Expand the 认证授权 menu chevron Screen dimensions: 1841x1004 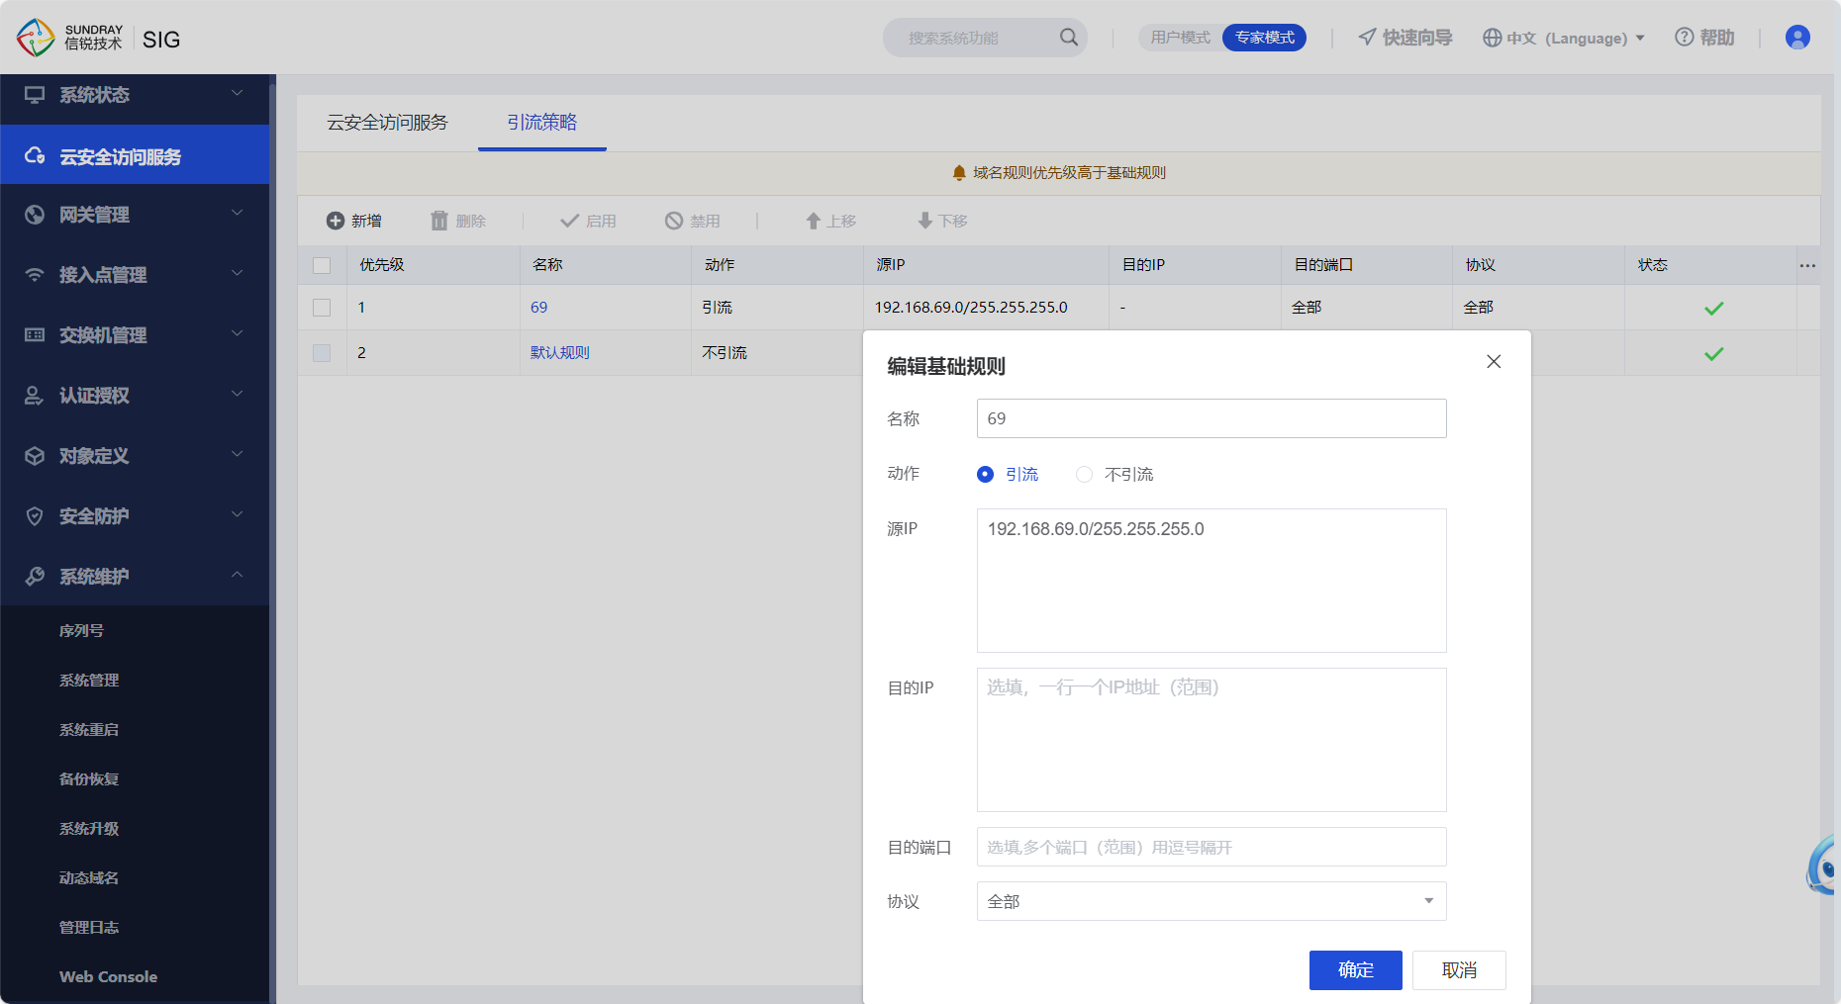click(x=237, y=394)
